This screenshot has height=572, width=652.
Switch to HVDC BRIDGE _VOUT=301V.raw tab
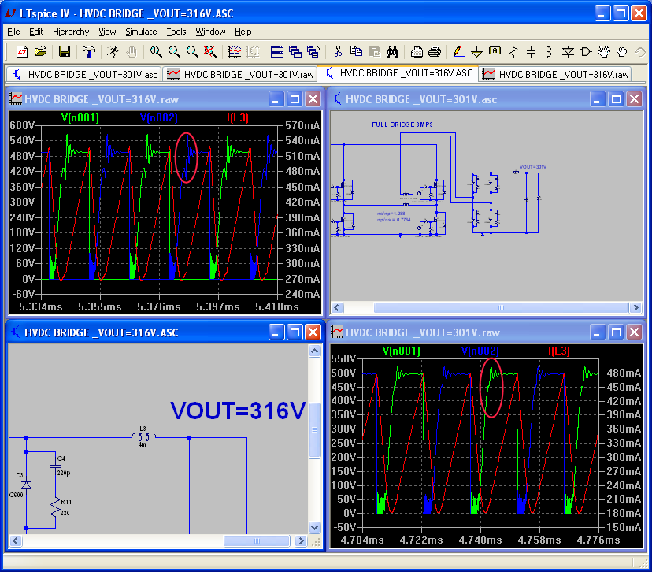point(240,75)
